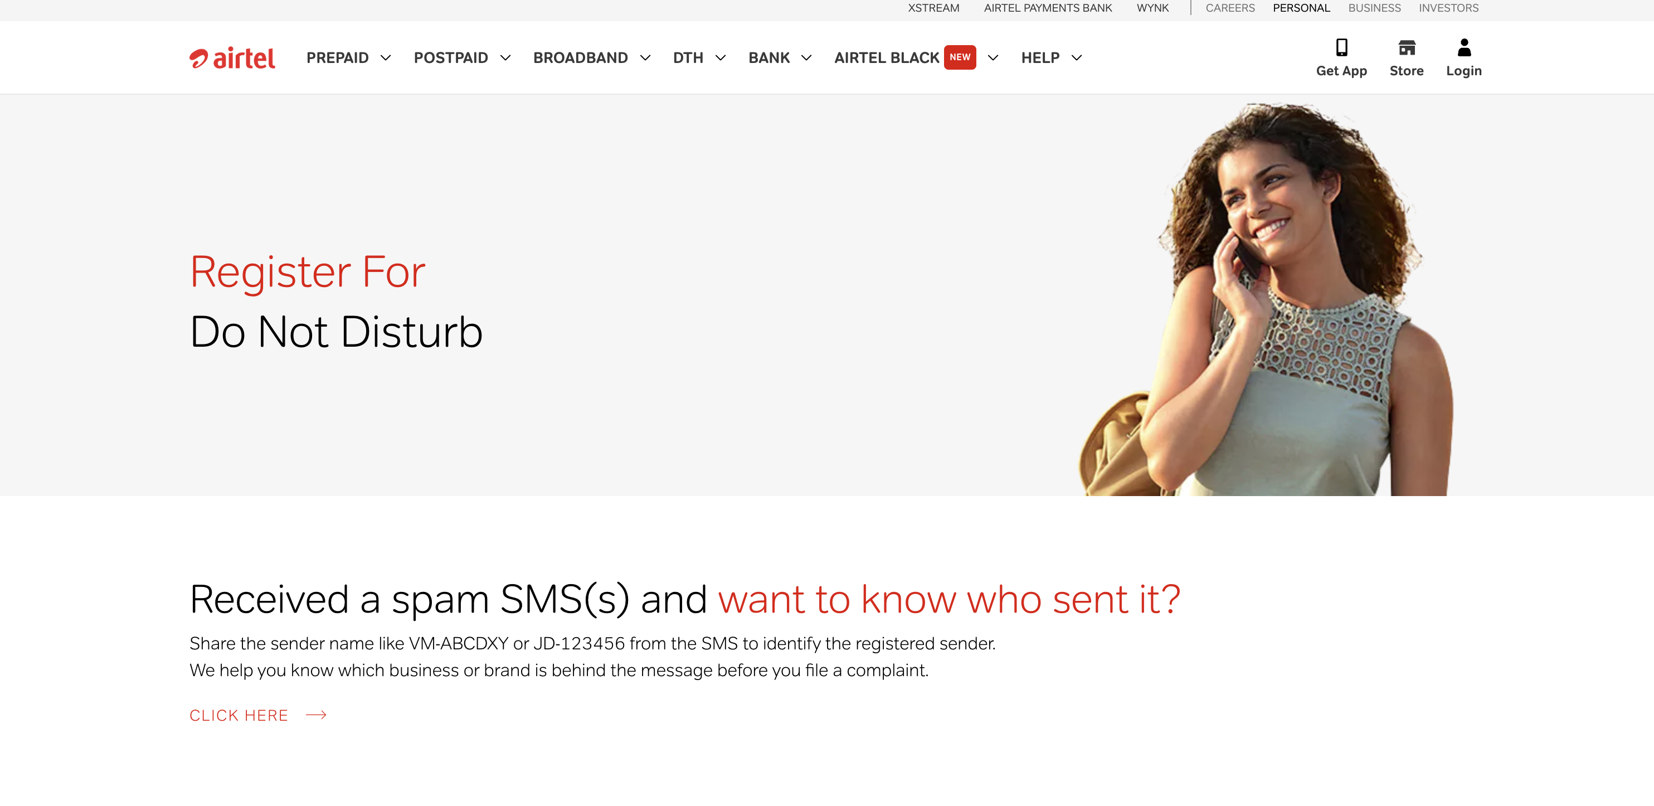Expand the PREPAID dropdown chevron

click(x=385, y=58)
